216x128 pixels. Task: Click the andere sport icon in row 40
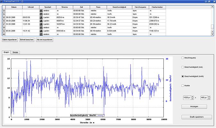(x=41, y=34)
